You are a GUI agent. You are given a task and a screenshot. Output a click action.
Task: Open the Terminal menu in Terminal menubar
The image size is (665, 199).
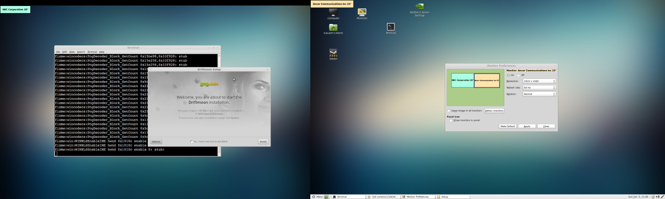(x=92, y=52)
